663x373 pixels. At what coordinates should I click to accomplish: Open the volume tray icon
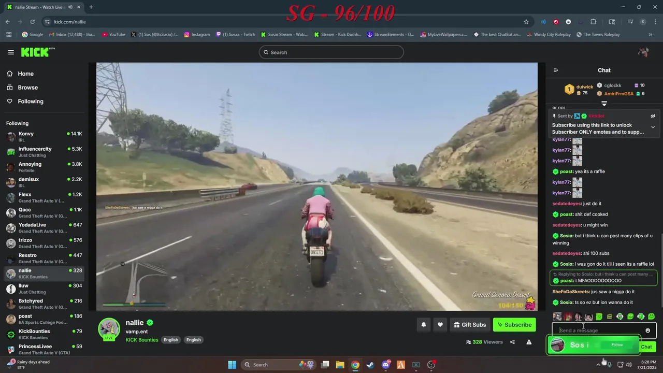(x=628, y=365)
